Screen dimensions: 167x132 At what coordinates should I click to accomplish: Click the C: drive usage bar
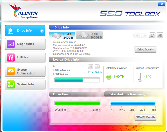pyautogui.click(x=77, y=80)
